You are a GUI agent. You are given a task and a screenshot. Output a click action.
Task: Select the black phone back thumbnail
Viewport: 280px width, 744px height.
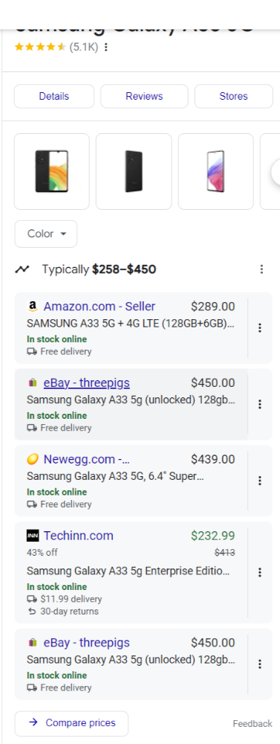pos(134,171)
